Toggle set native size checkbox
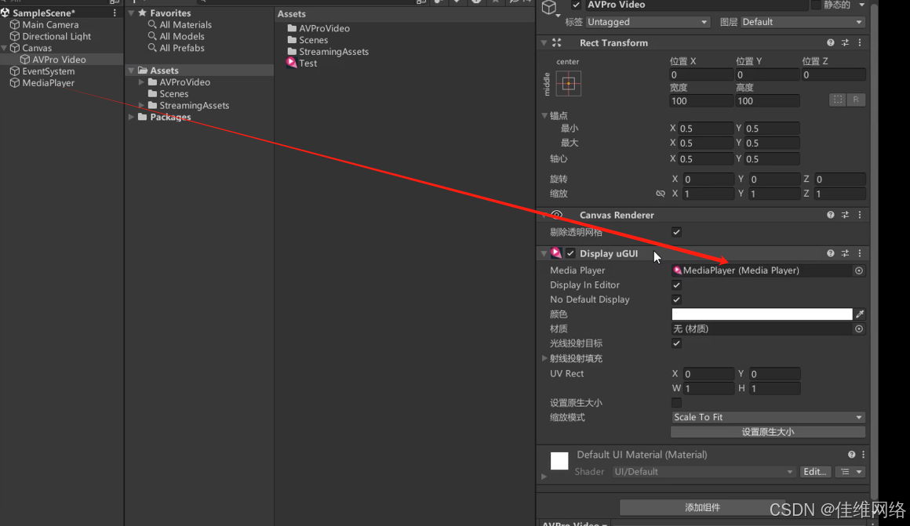 point(676,402)
